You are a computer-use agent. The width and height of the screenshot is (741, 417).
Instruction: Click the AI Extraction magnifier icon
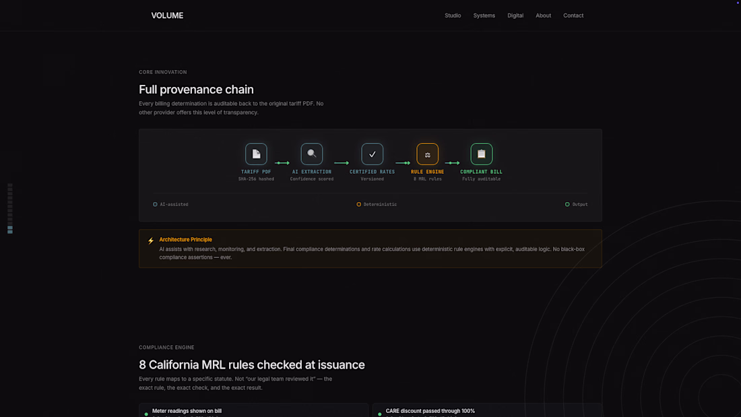[312, 154]
